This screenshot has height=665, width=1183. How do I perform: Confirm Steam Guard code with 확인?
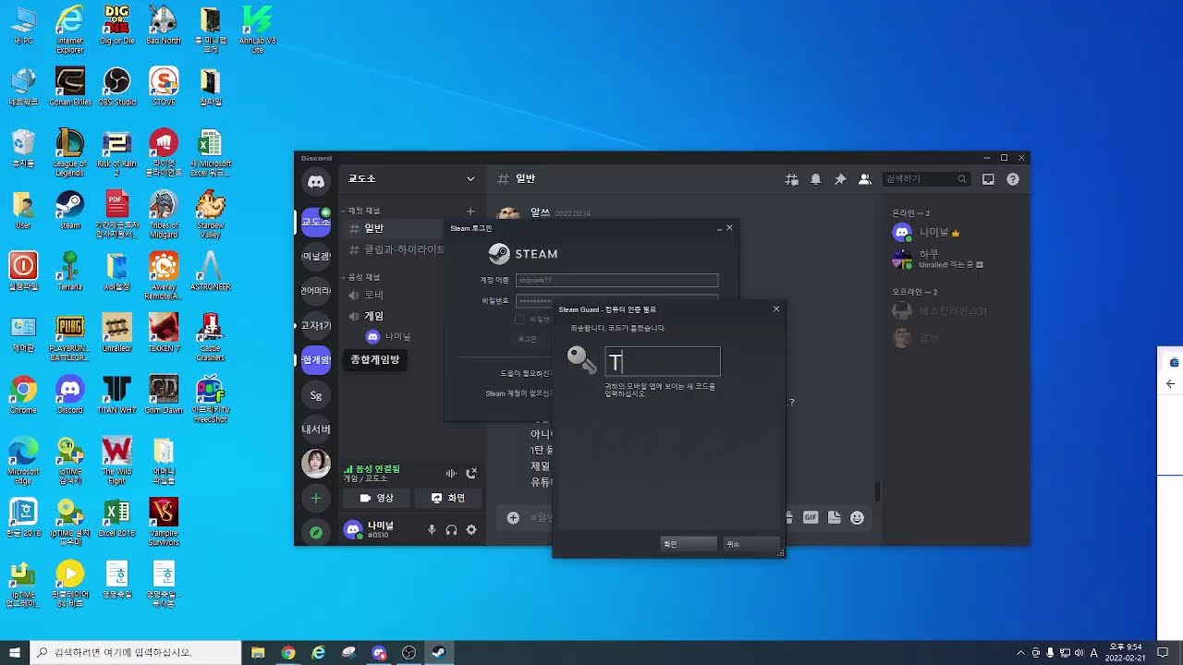click(689, 544)
